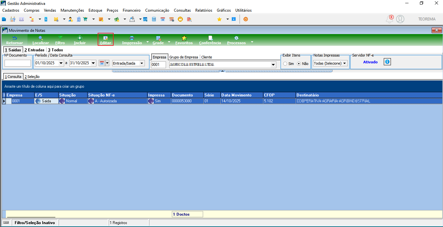This screenshot has height=227, width=443.
Task: Switch to the 2 Seleção tab
Action: [x=32, y=77]
